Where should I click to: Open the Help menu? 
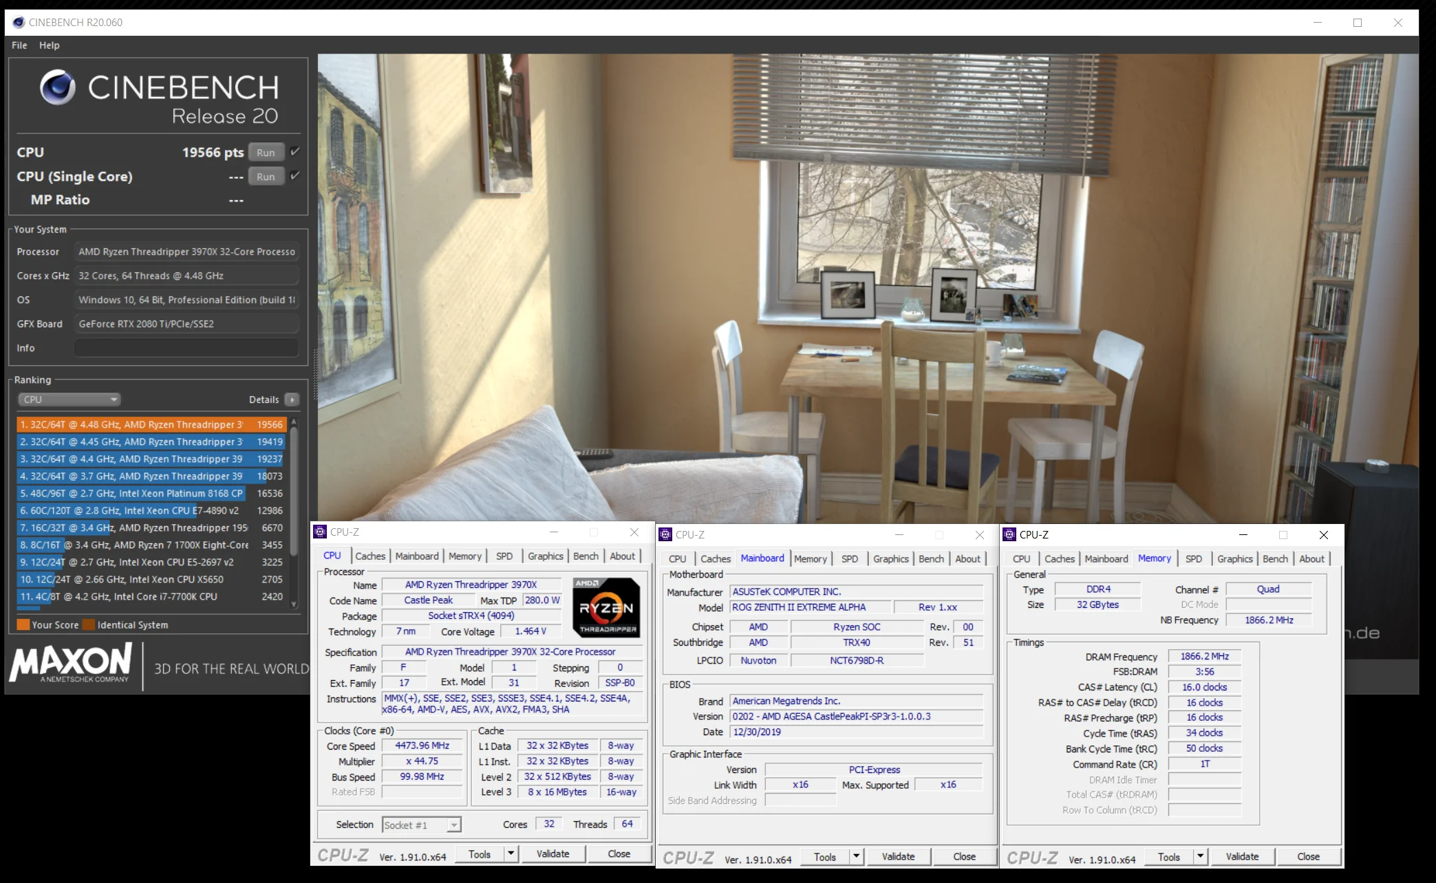(49, 45)
